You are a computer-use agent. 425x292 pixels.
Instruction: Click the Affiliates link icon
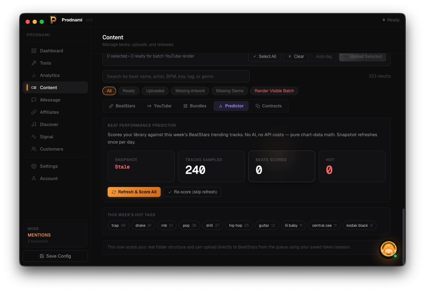coord(34,112)
